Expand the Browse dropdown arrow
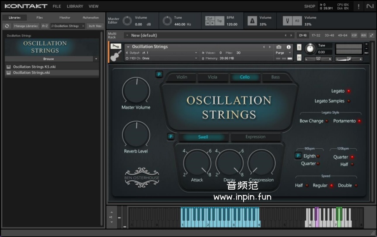This screenshot has width=377, height=237. click(x=96, y=59)
